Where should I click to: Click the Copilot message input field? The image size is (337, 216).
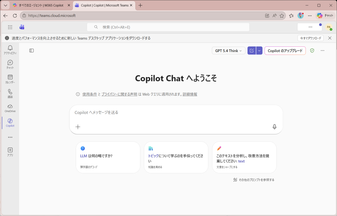[176, 113]
